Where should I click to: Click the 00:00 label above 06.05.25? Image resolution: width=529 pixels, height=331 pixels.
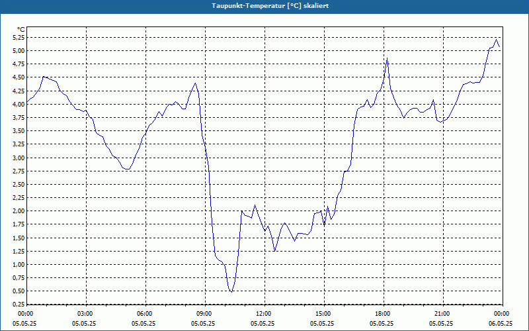click(503, 314)
